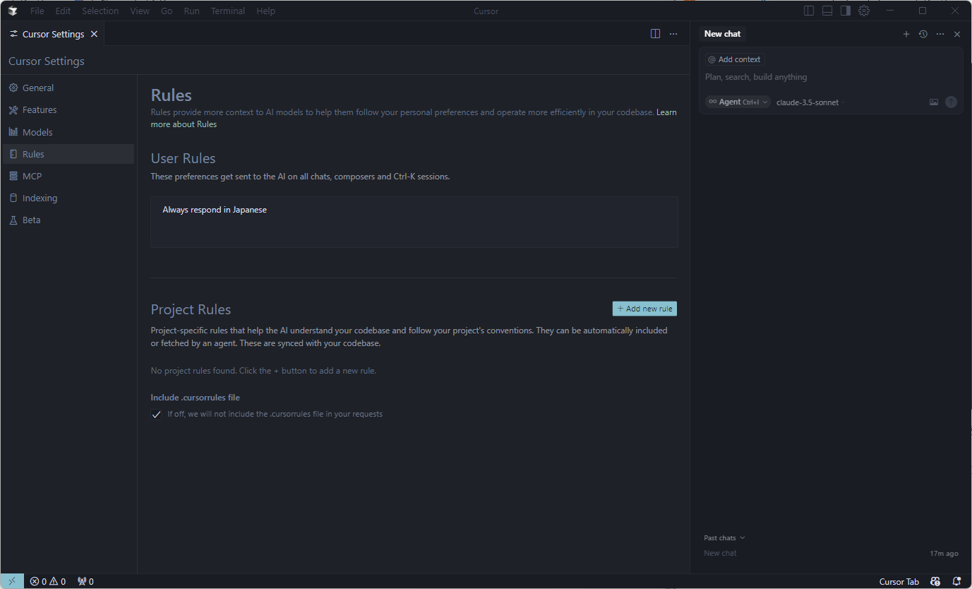Open the past chat named New chat
Viewport: 972px width, 589px height.
click(x=831, y=553)
